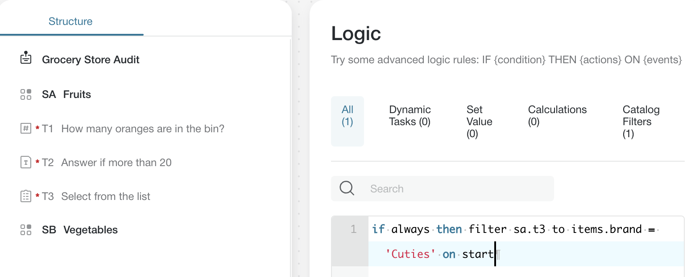Click the T3 checklist-type task icon
The height and width of the screenshot is (277, 695).
pos(26,196)
